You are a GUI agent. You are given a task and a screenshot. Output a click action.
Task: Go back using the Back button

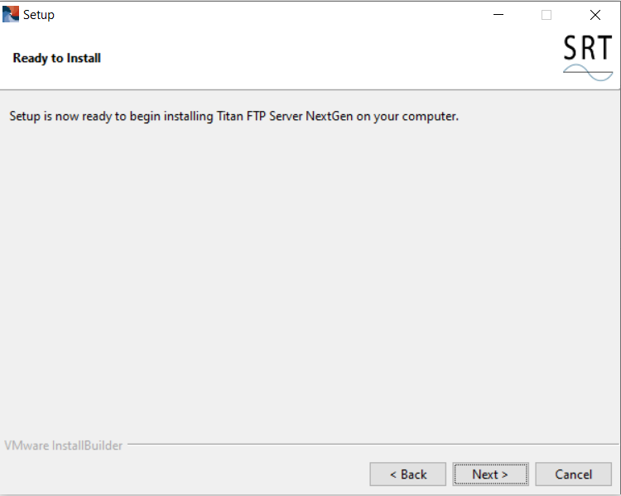click(x=407, y=474)
